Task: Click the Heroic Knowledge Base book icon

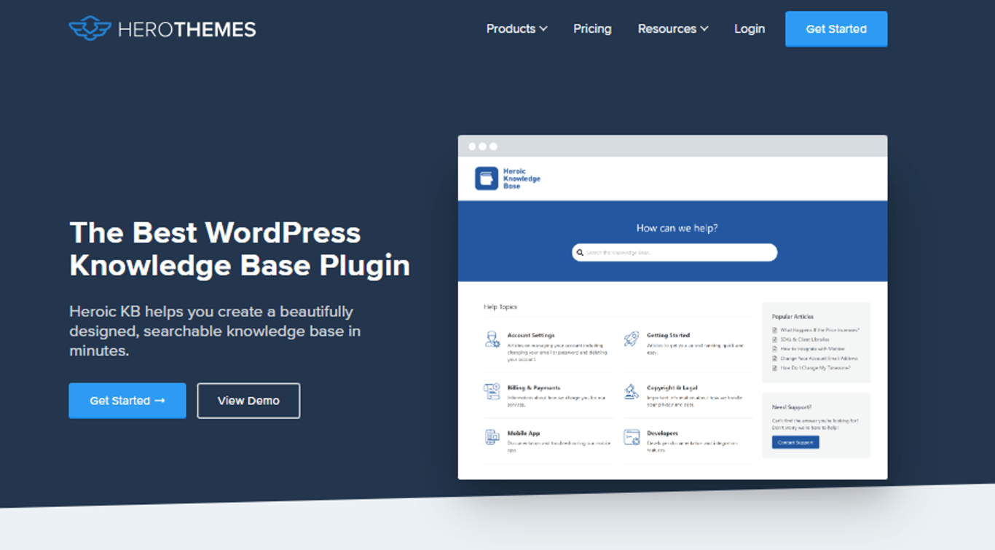Action: [487, 178]
